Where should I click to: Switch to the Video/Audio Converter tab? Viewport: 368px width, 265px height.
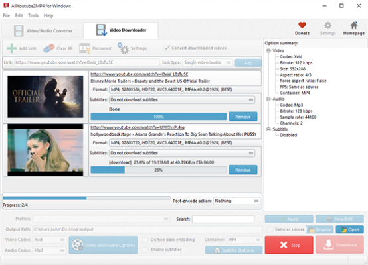tap(43, 30)
